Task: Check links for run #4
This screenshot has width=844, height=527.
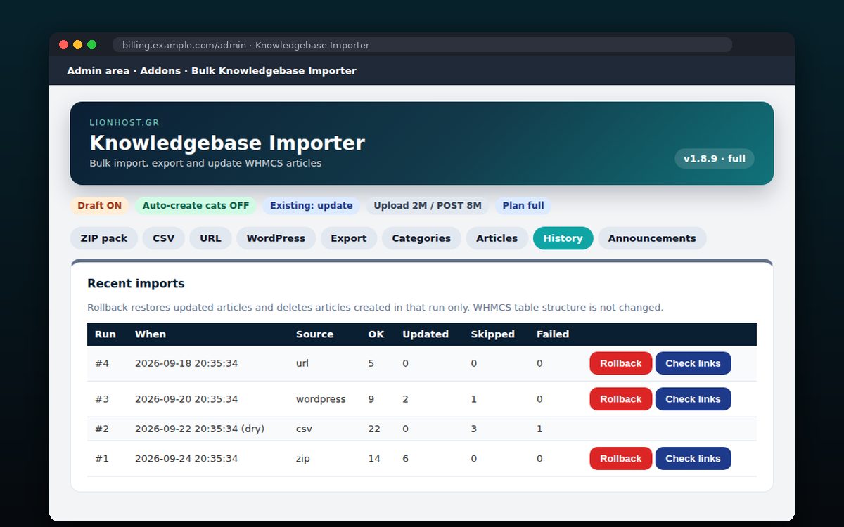Action: point(693,363)
